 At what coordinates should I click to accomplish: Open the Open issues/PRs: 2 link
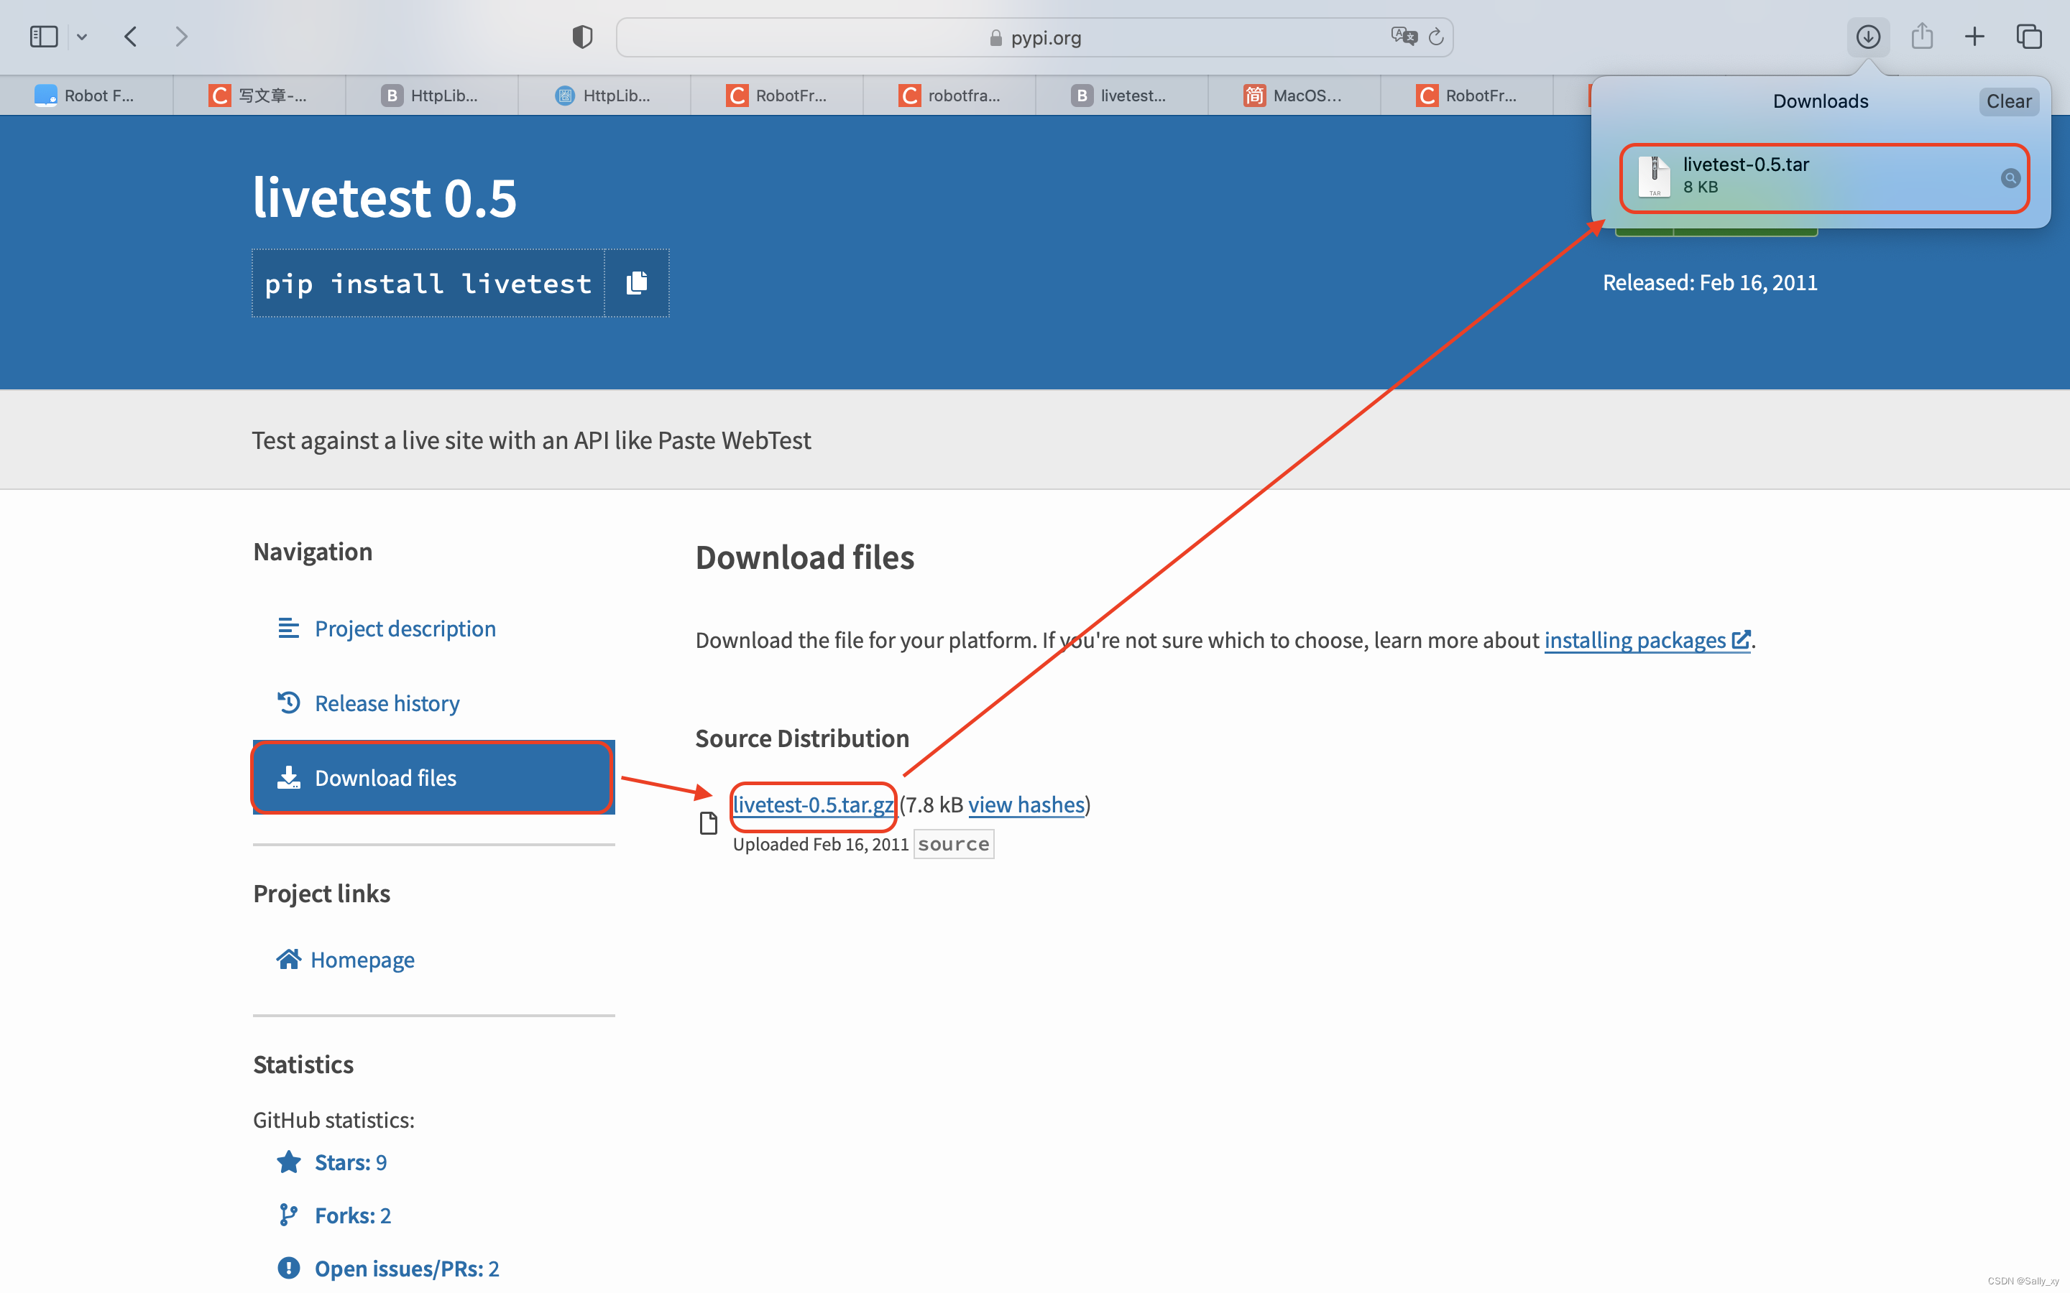point(407,1268)
